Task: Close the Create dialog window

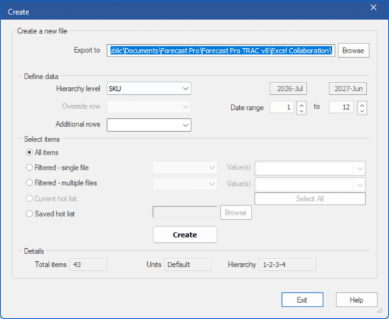Action: point(373,8)
